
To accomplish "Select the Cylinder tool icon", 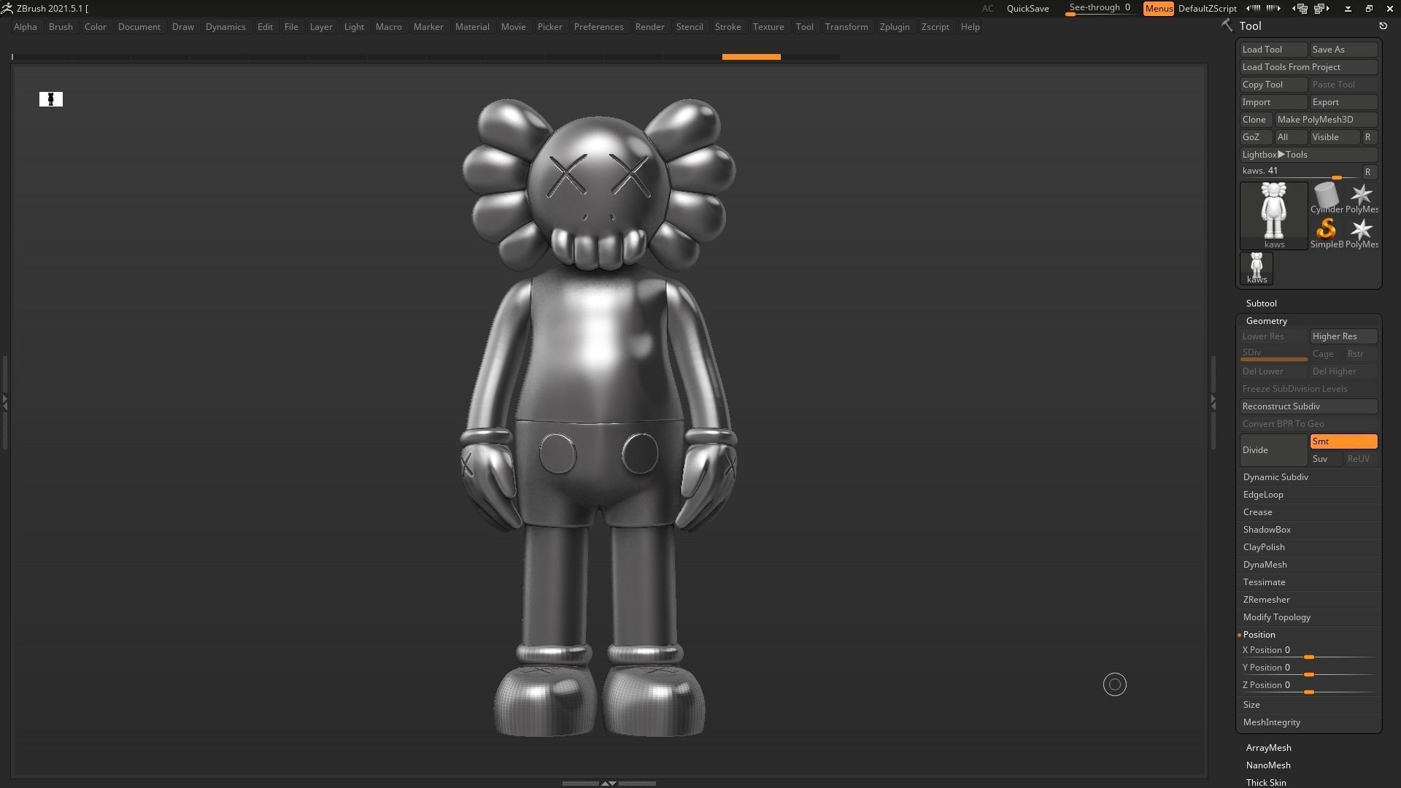I will tap(1327, 198).
